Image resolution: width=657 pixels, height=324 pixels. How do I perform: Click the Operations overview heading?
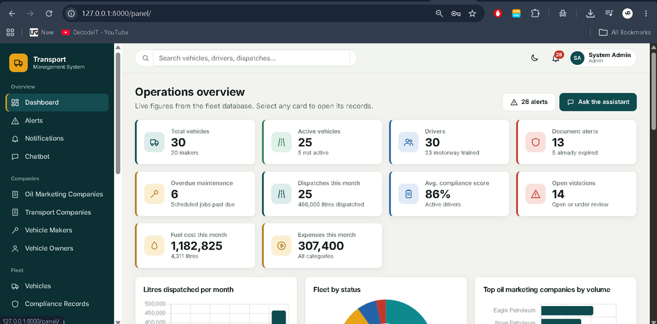[x=190, y=92]
